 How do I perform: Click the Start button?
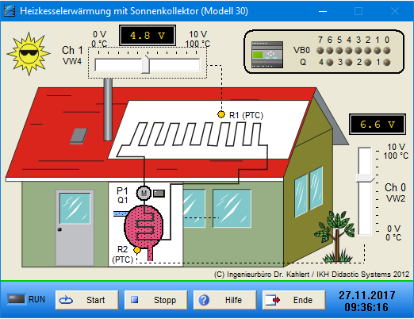pyautogui.click(x=87, y=300)
